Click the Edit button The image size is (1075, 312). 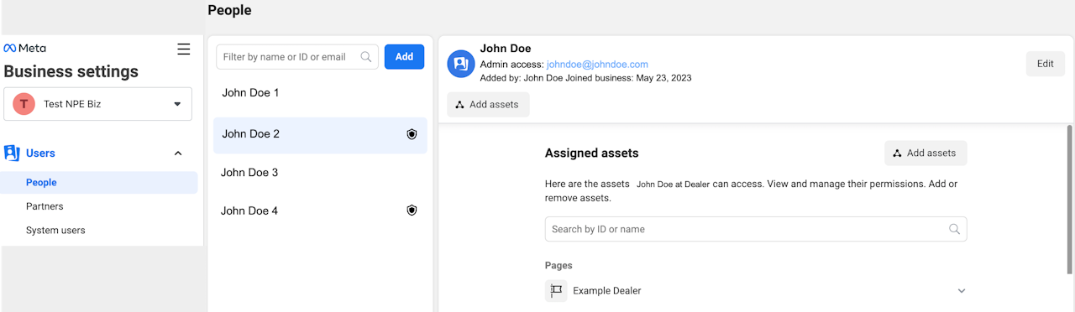[1046, 64]
